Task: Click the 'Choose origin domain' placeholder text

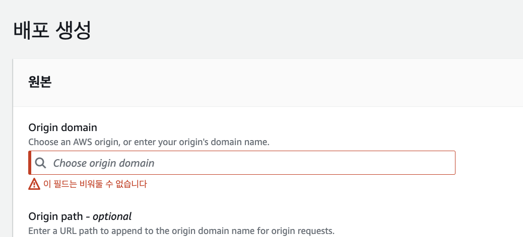Action: (x=104, y=163)
